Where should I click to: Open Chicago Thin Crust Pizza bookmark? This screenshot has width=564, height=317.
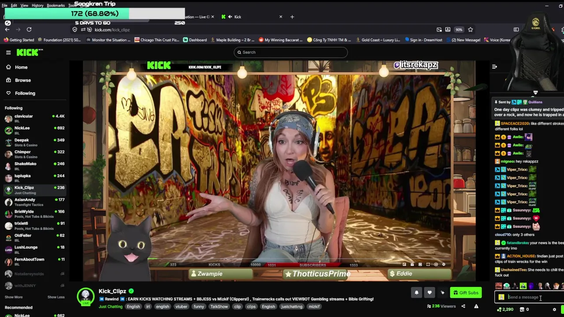(x=157, y=40)
